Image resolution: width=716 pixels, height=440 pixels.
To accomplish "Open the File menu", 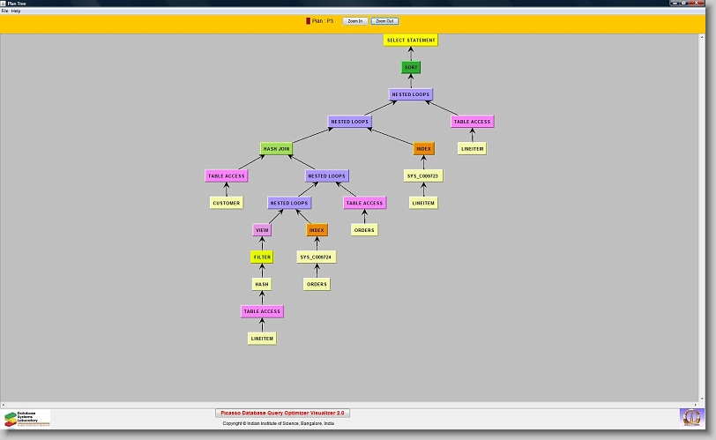I will point(4,11).
